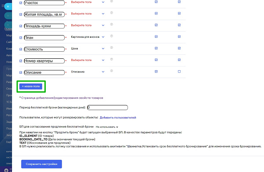
Task: Click the free booking period input field
Action: point(107,107)
